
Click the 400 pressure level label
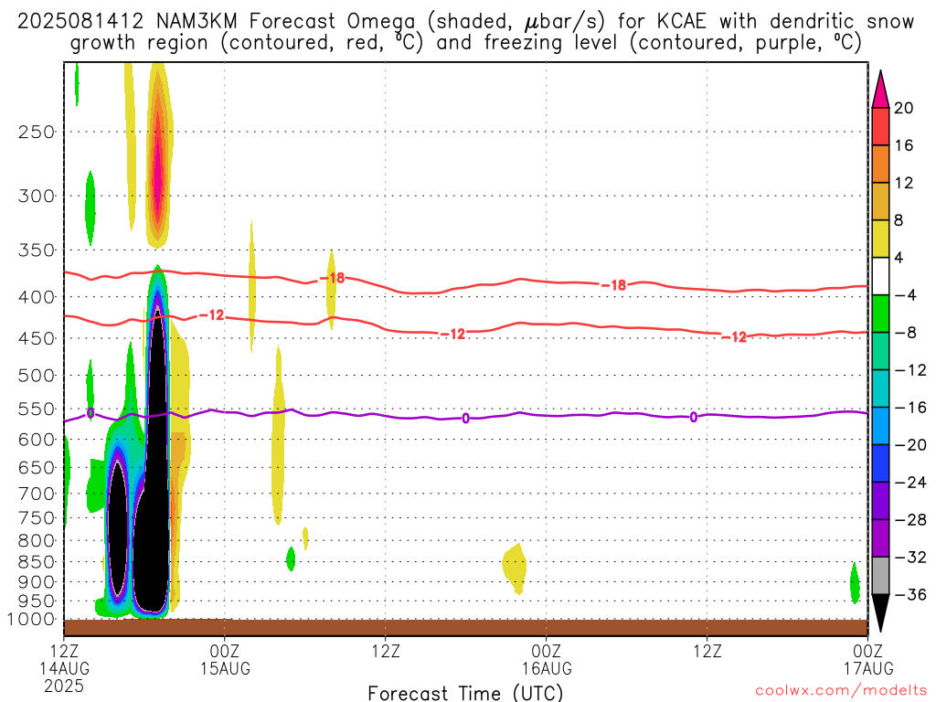(x=37, y=297)
